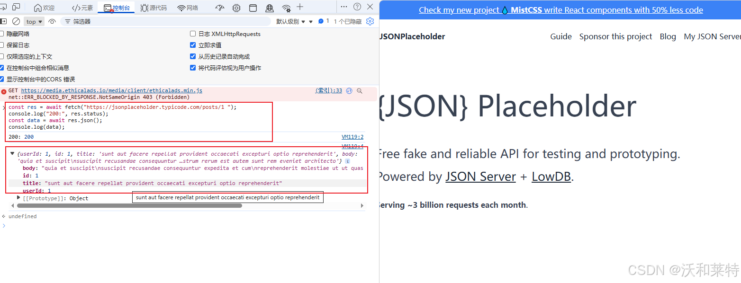Click the object info 'i' badge
Viewport: 741px width, 283px height.
[347, 161]
